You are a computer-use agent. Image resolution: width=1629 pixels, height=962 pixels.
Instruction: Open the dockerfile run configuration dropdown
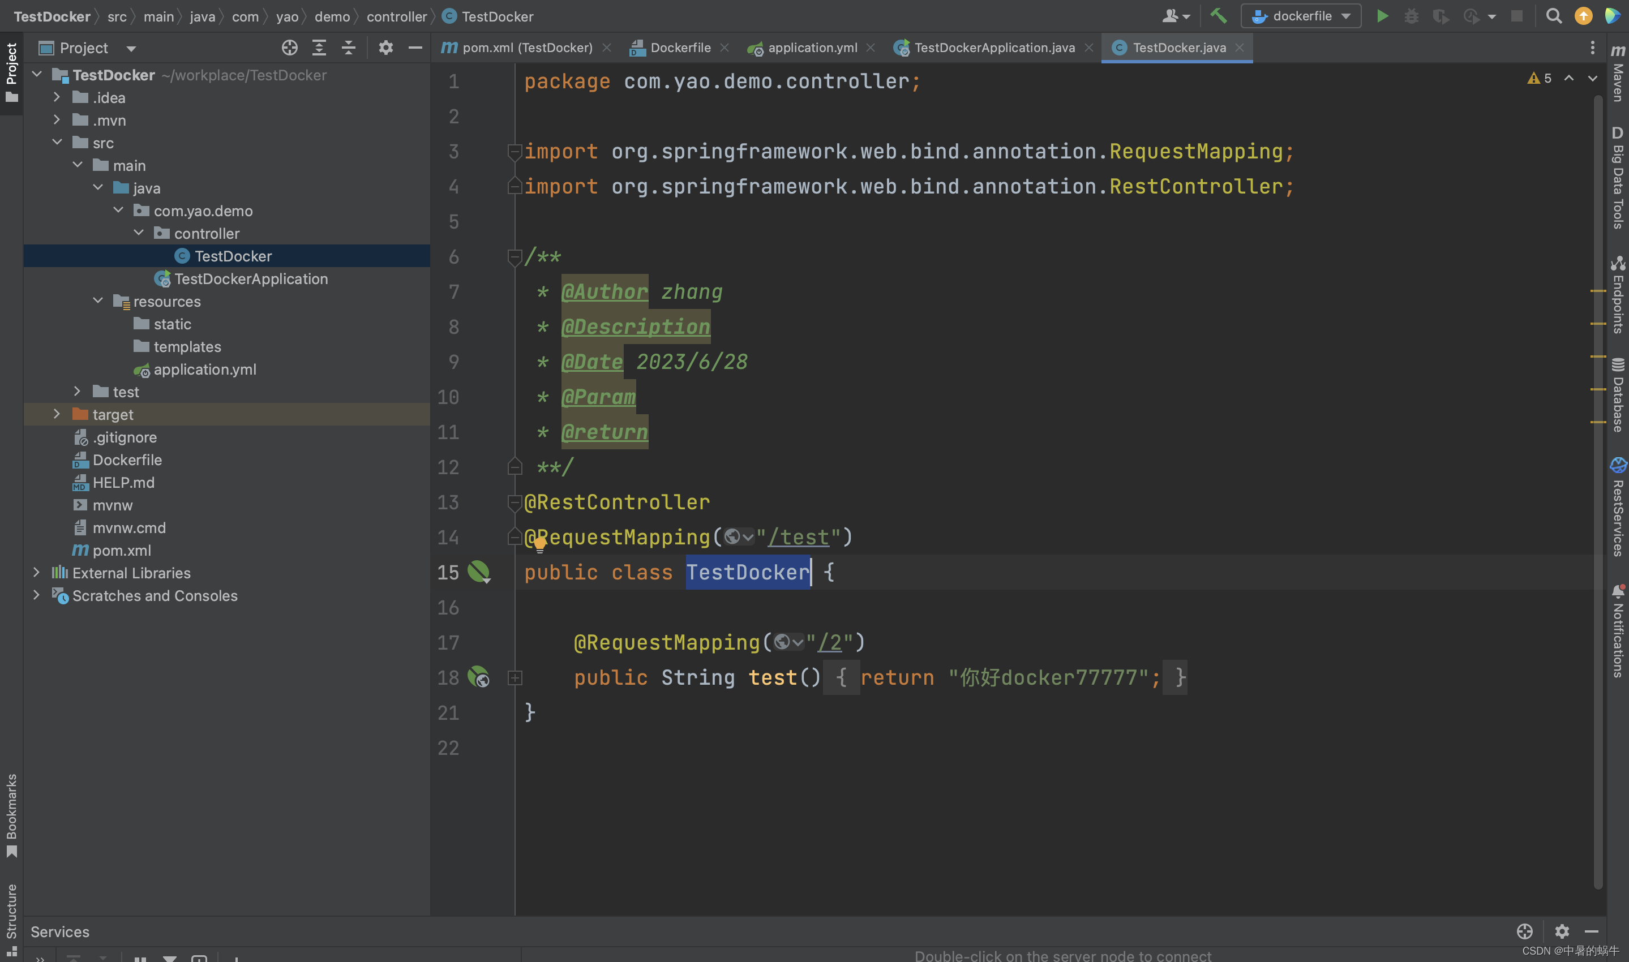click(x=1347, y=15)
